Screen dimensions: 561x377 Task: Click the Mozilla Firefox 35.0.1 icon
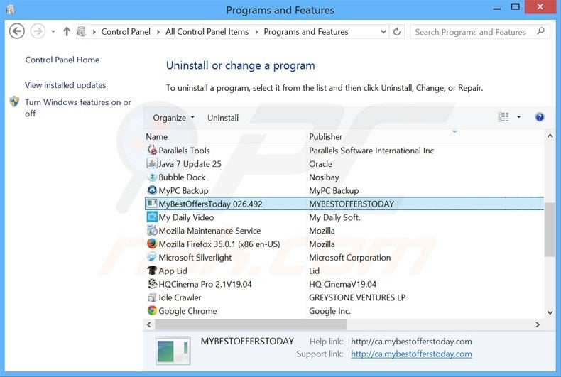click(152, 244)
